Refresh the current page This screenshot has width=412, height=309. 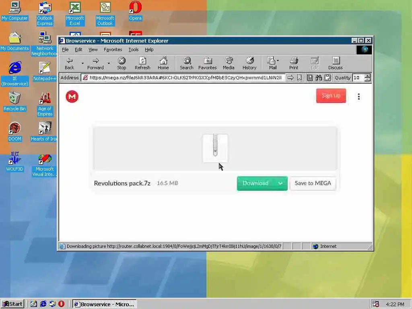142,64
